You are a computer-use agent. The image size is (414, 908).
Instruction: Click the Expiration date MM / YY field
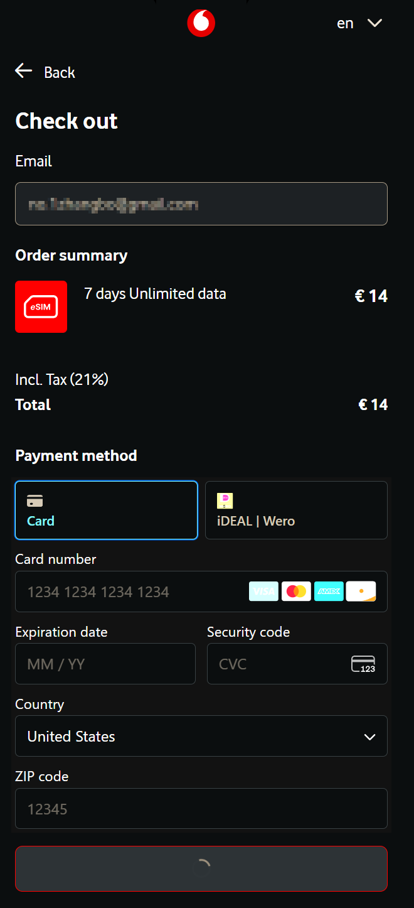click(x=105, y=664)
